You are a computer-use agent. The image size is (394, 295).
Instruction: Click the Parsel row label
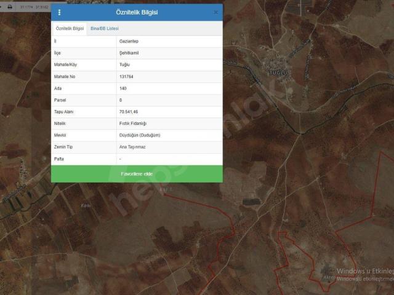pyautogui.click(x=60, y=100)
